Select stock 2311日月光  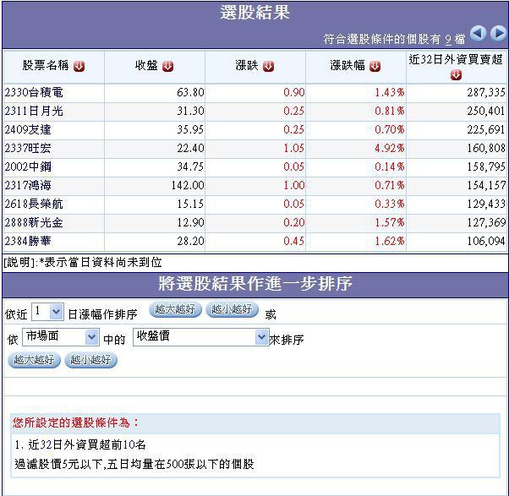pos(34,112)
